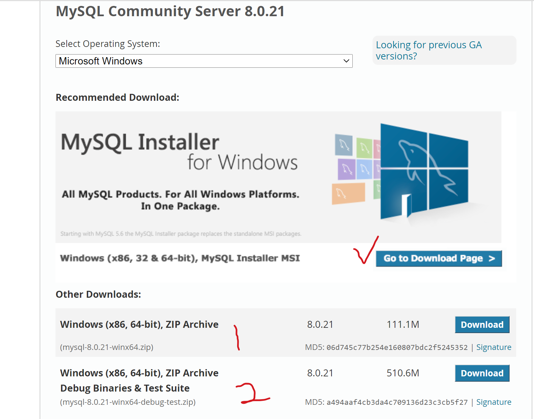534x419 pixels.
Task: Open the Select Operating System dropdown
Action: 204,61
